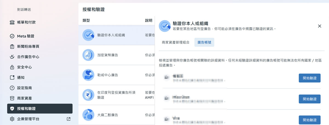Click the rupee coin icon
The height and width of the screenshot is (125, 329).
click(x=88, y=95)
